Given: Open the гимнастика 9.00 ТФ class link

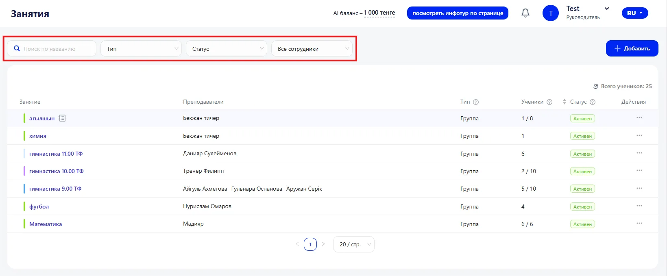Looking at the screenshot, I should pyautogui.click(x=55, y=189).
